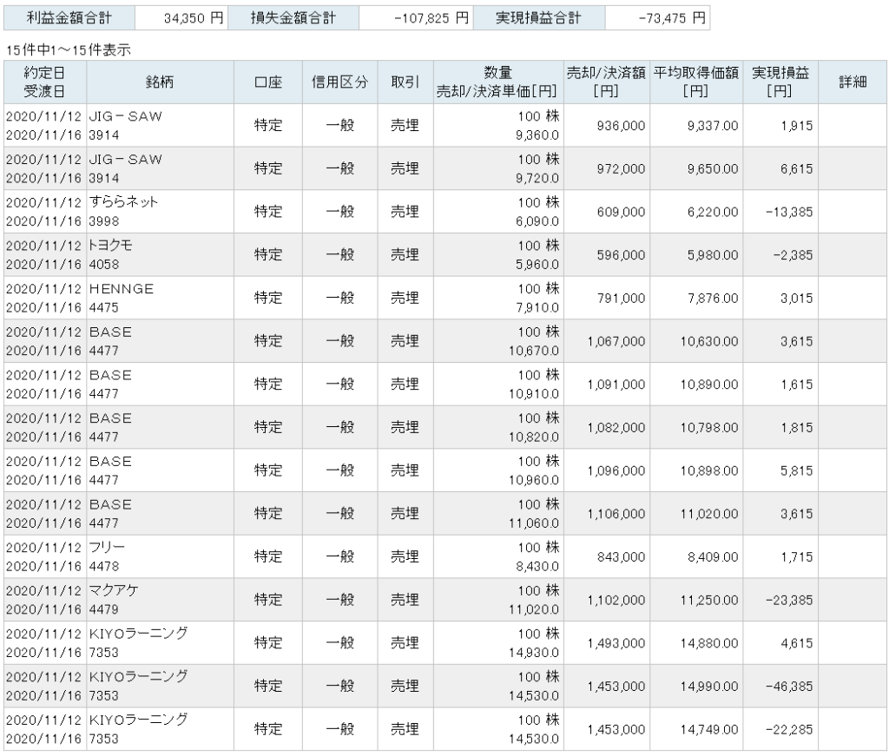This screenshot has height=756, width=889.
Task: Select average cost 9,337.00 in JIG-SAW row
Action: pos(713,126)
